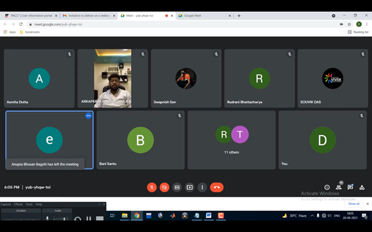Hang up with the red leave button

[x=216, y=187]
